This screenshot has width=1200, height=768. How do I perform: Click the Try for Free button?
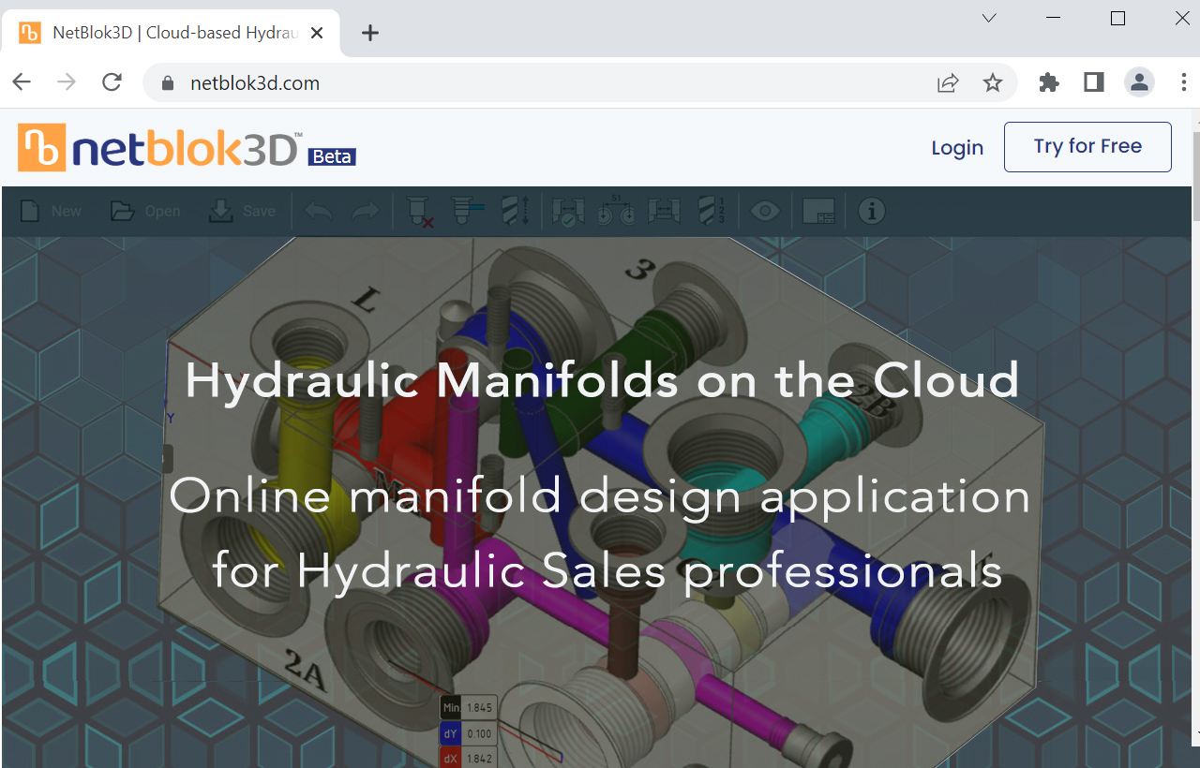coord(1087,147)
